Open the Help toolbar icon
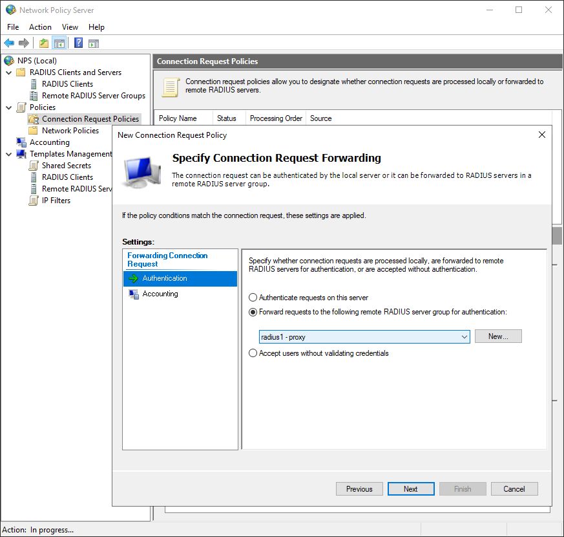This screenshot has width=564, height=537. pyautogui.click(x=78, y=43)
